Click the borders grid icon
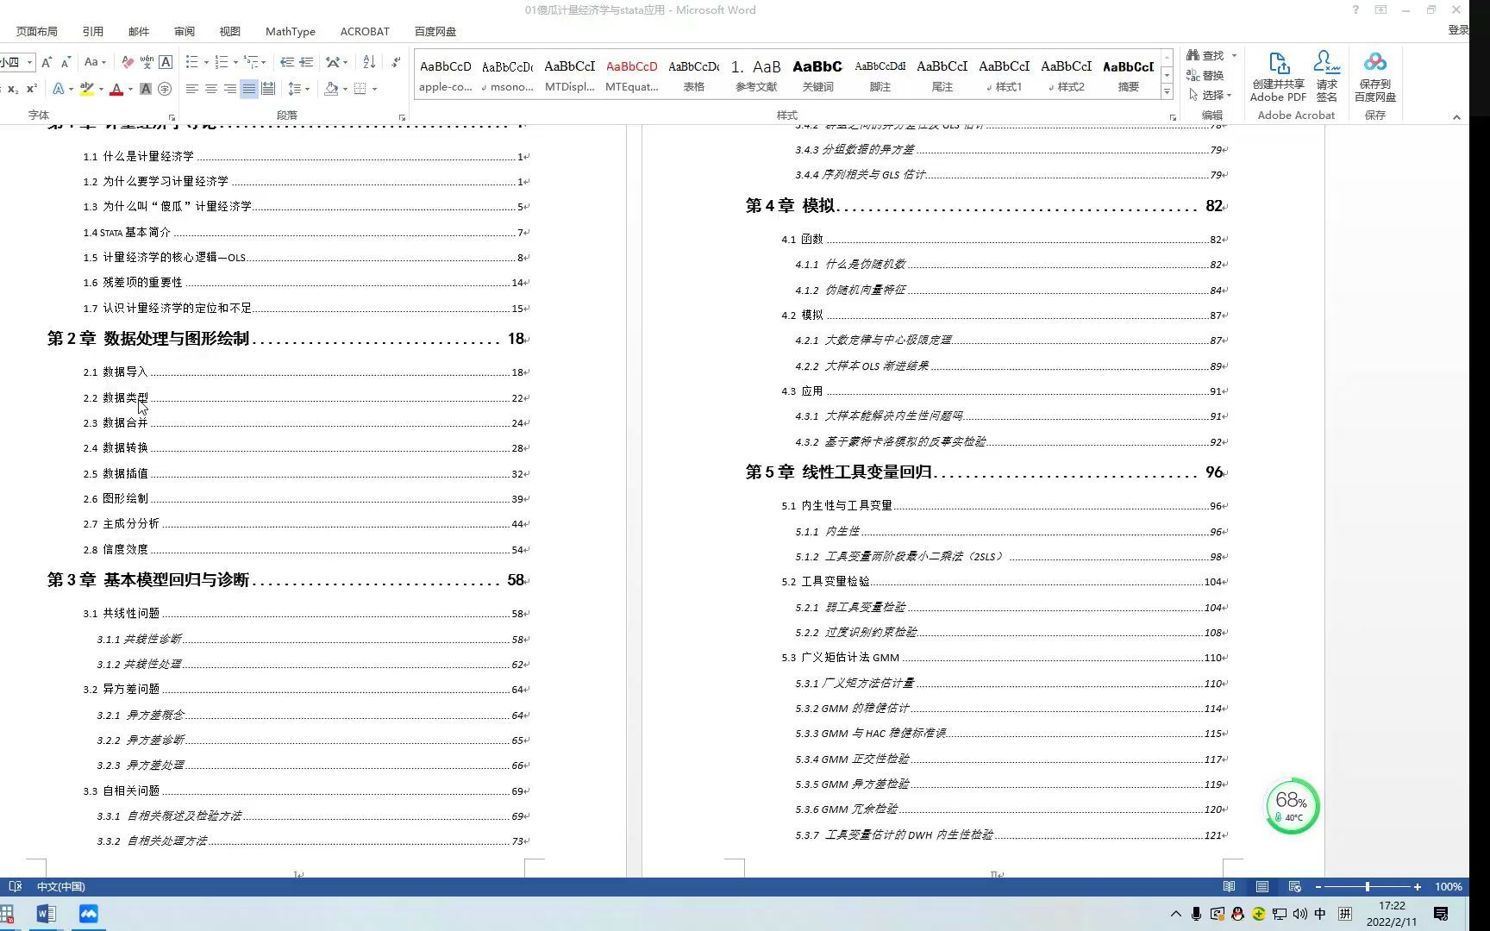The height and width of the screenshot is (931, 1490). tap(360, 89)
